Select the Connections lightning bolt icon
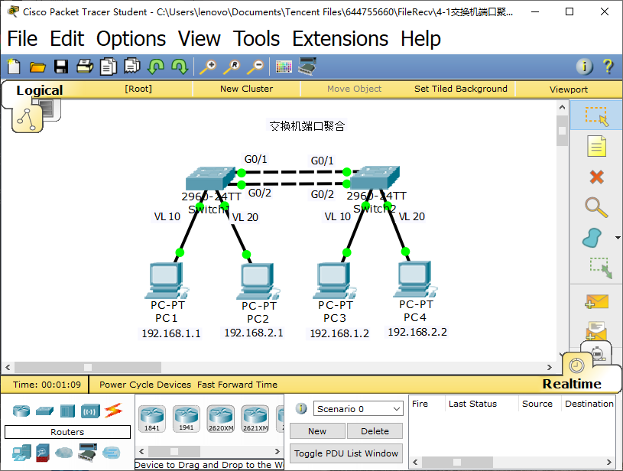 pyautogui.click(x=114, y=411)
